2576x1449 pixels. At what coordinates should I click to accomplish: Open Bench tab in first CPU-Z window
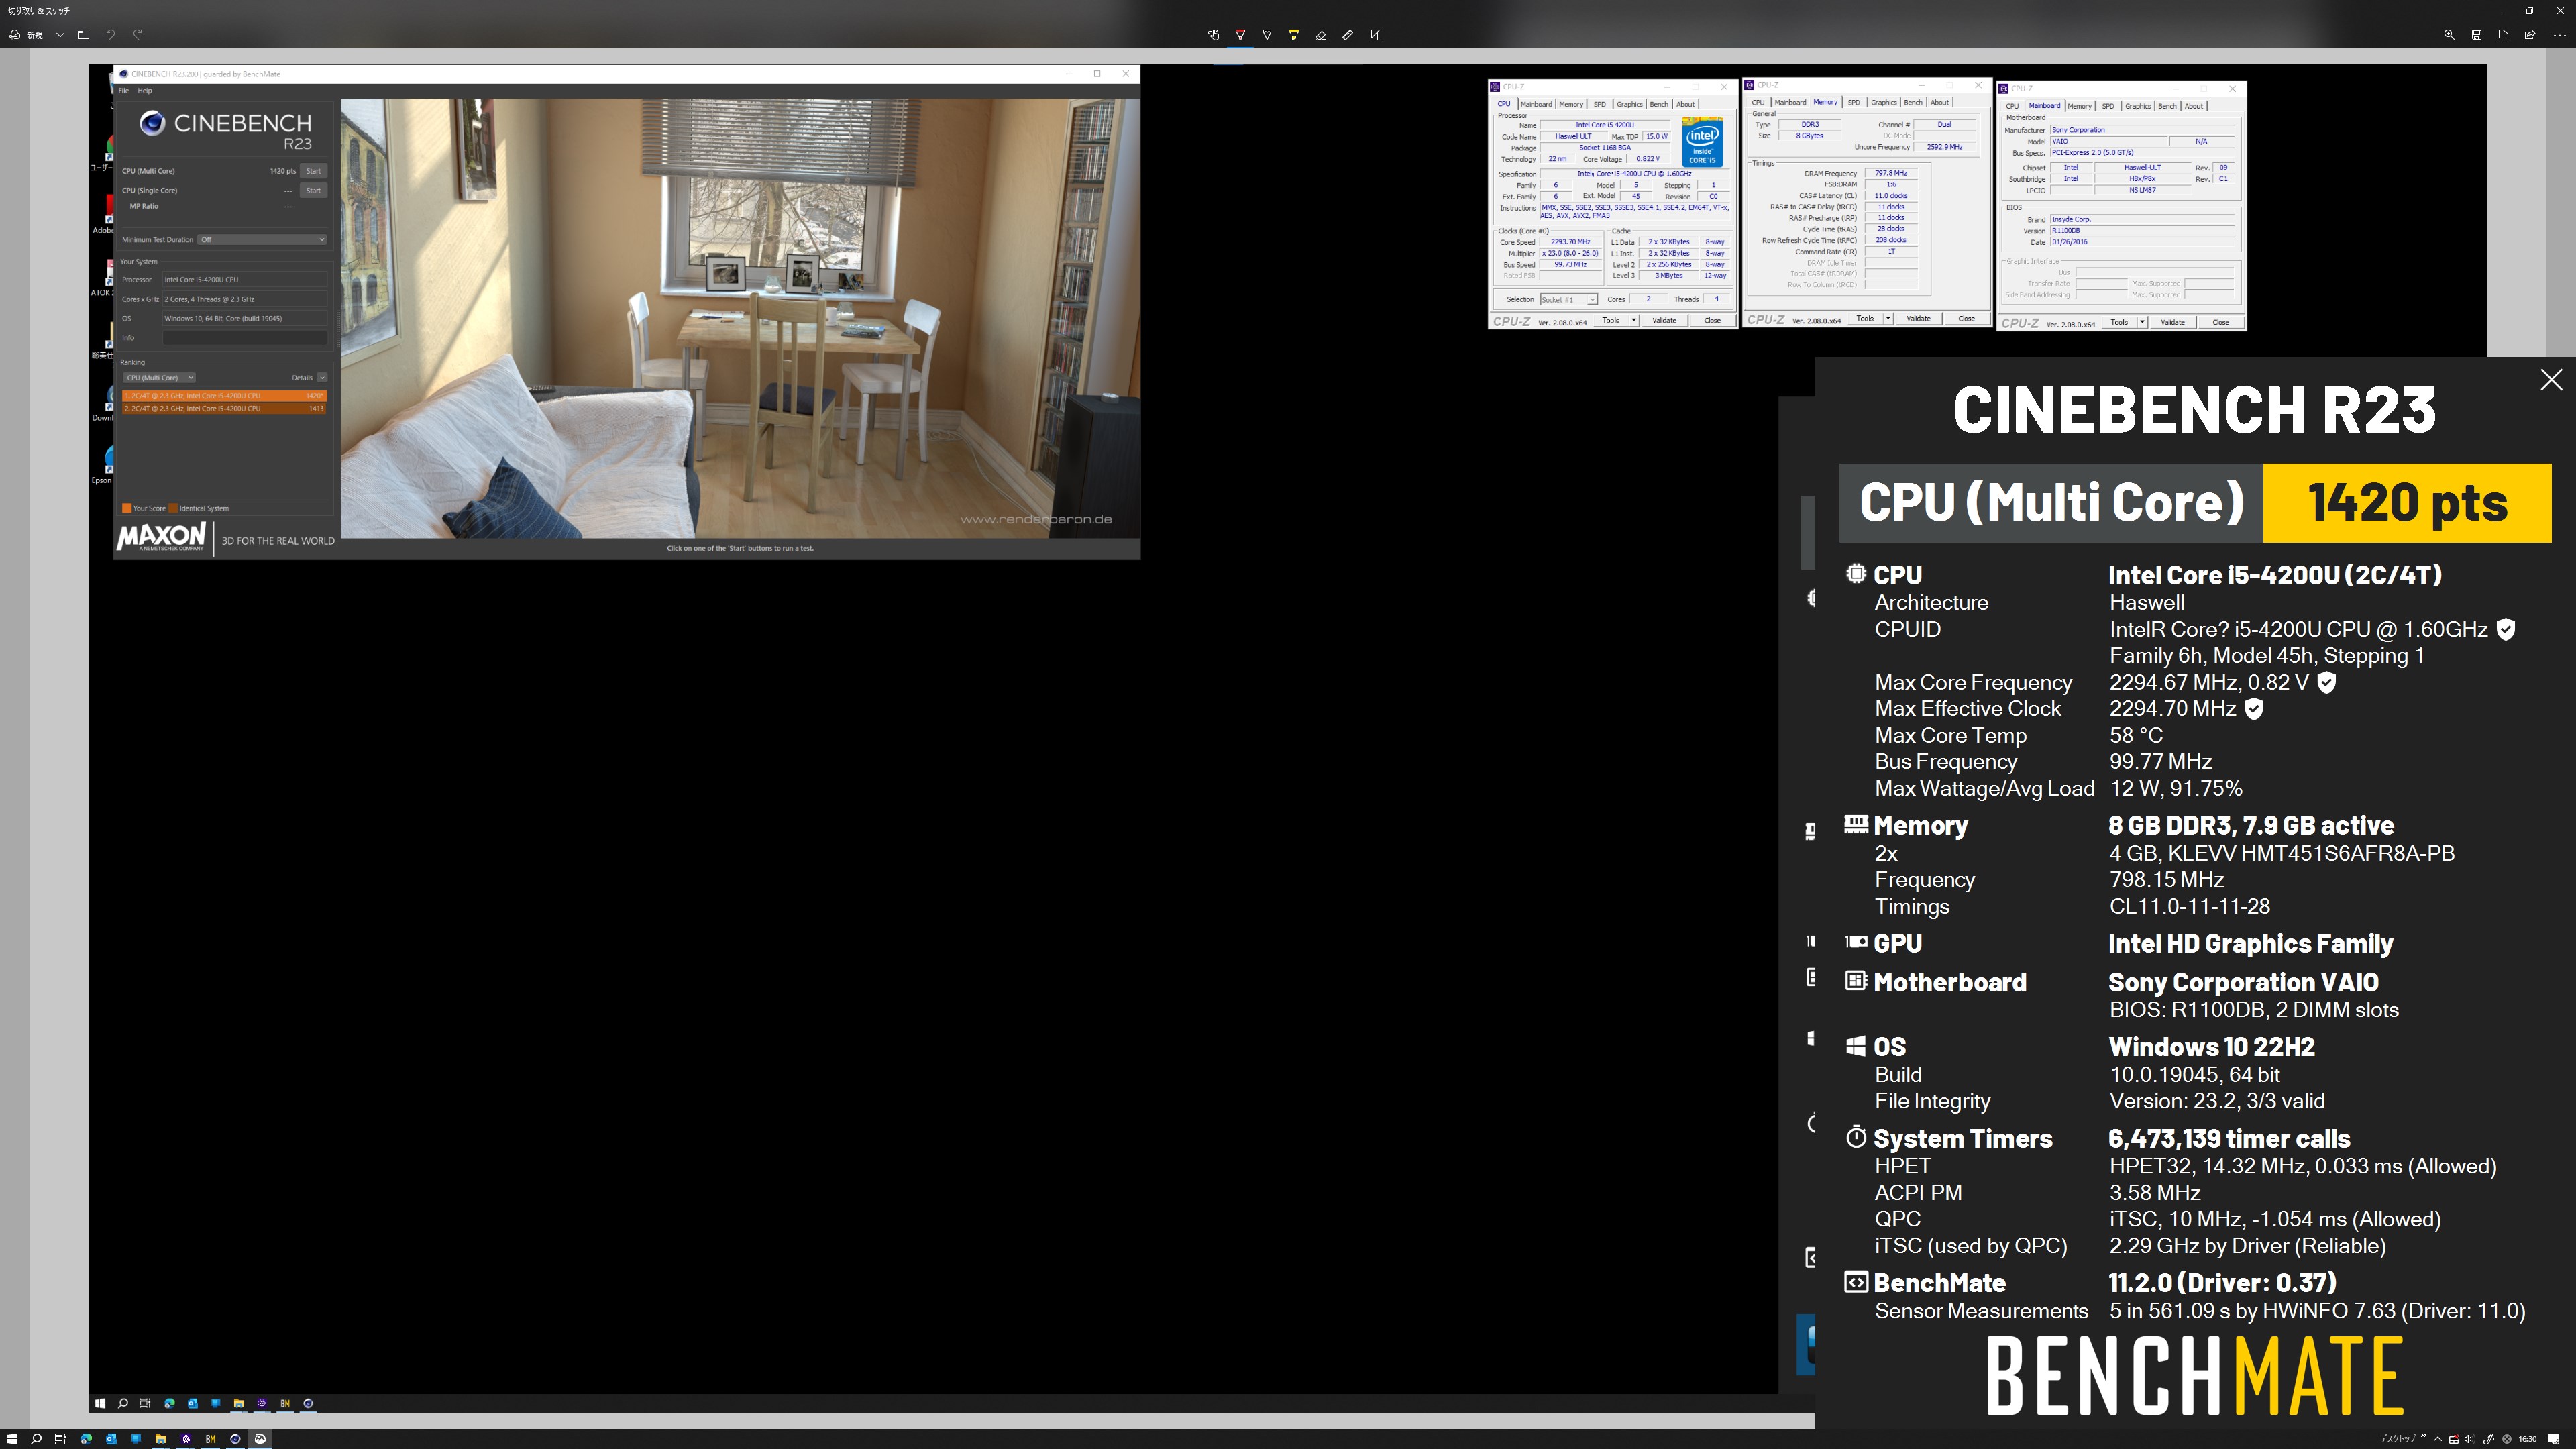[x=1658, y=105]
